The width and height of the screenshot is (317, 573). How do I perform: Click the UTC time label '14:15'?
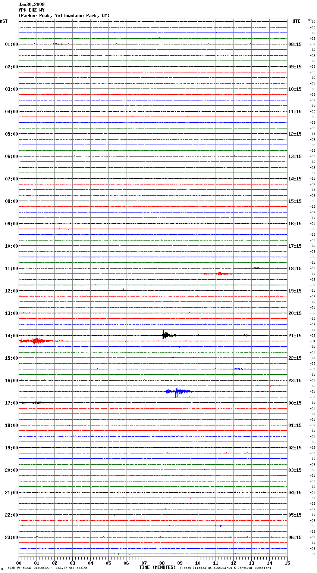click(x=295, y=179)
